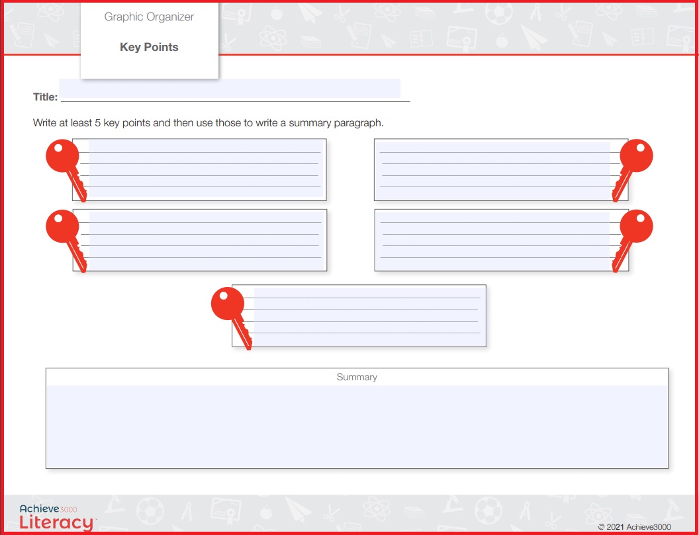
Task: Click the middle-right key point text box
Action: [x=493, y=241]
